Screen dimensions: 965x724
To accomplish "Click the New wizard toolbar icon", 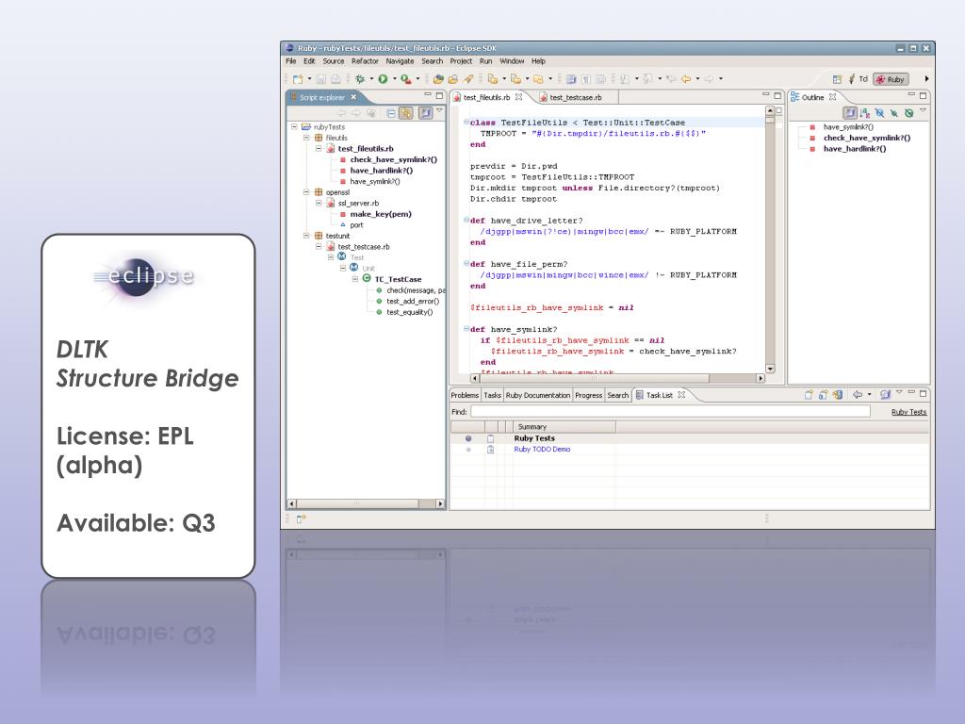I will (298, 79).
